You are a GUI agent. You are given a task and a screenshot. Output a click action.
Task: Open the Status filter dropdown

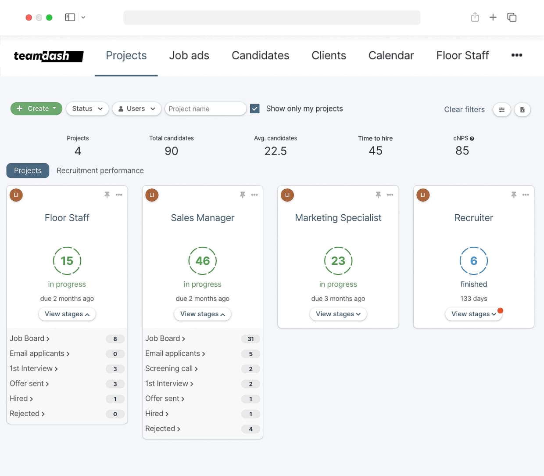(x=87, y=108)
